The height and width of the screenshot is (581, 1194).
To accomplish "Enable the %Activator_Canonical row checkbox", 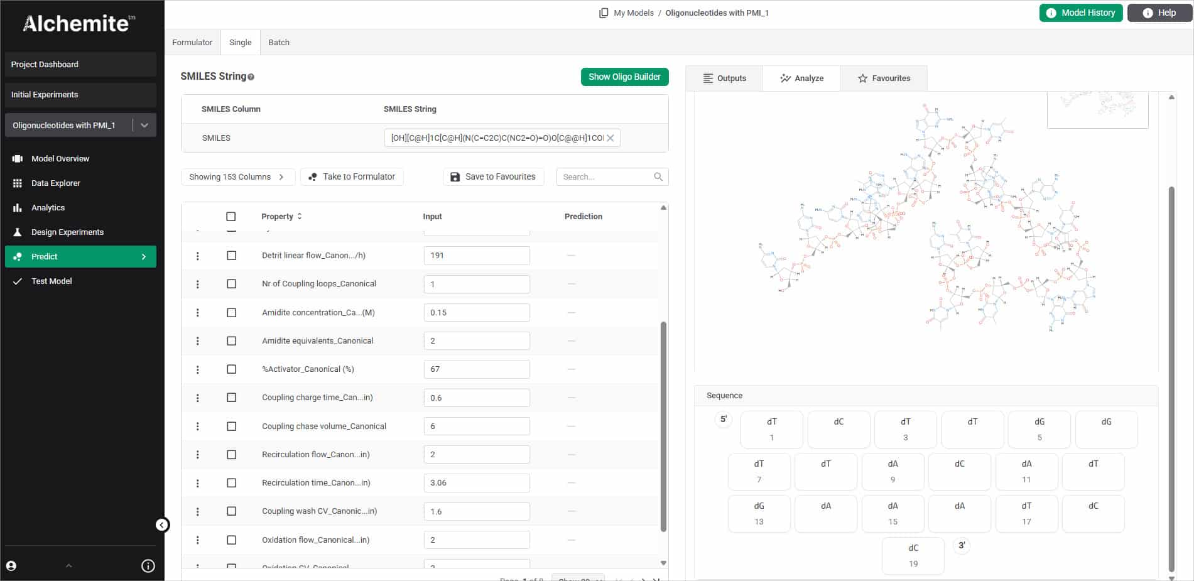I will (232, 369).
